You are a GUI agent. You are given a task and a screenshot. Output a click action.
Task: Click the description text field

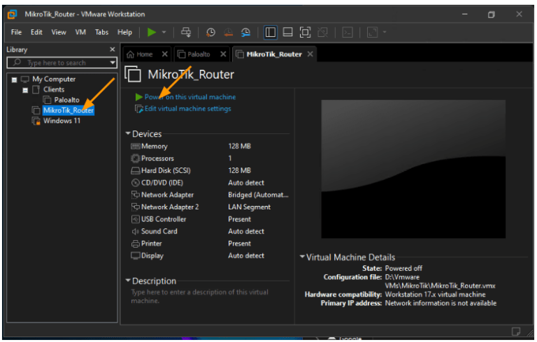[208, 296]
